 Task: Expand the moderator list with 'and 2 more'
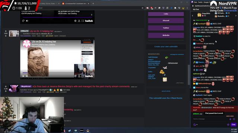pyautogui.click(x=180, y=83)
